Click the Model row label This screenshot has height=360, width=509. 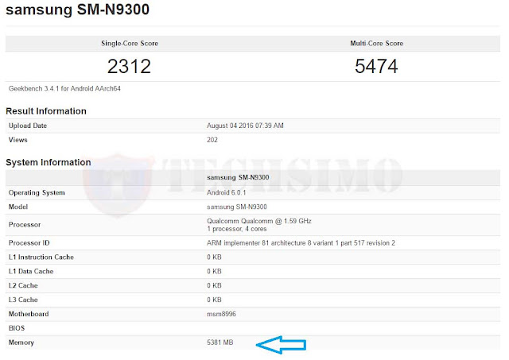(18, 207)
